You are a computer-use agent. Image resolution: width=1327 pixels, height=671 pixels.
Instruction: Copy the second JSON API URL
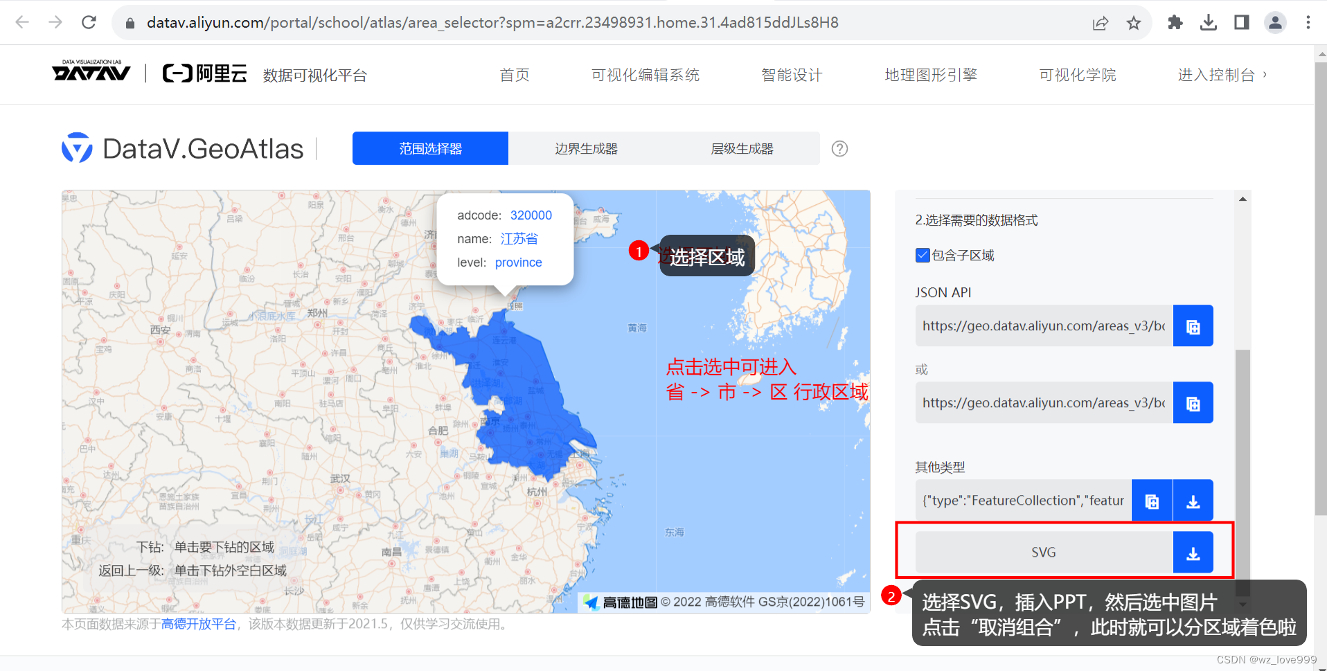click(1193, 402)
